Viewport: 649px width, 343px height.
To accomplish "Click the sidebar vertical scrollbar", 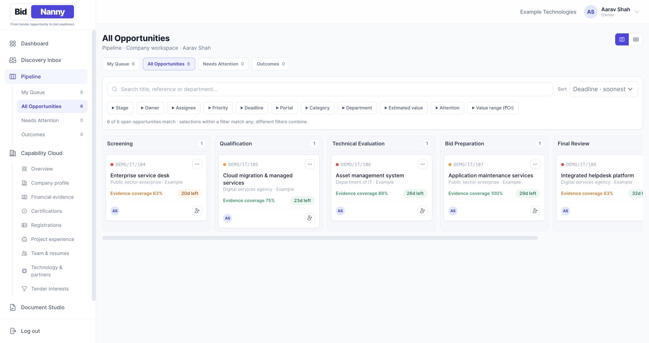I will pos(94,165).
